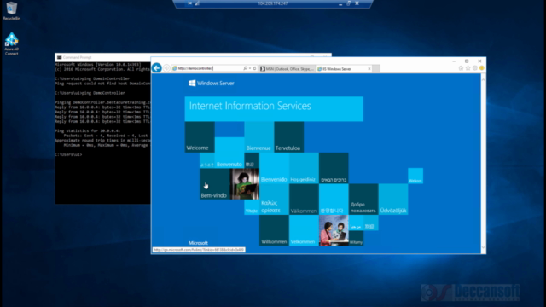Click the Hebrew welcome tile
The image size is (546, 307).
pos(334,168)
